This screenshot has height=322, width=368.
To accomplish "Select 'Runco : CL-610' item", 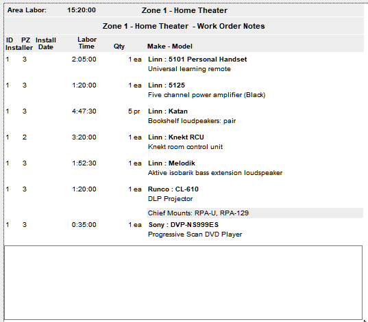I will coord(173,189).
